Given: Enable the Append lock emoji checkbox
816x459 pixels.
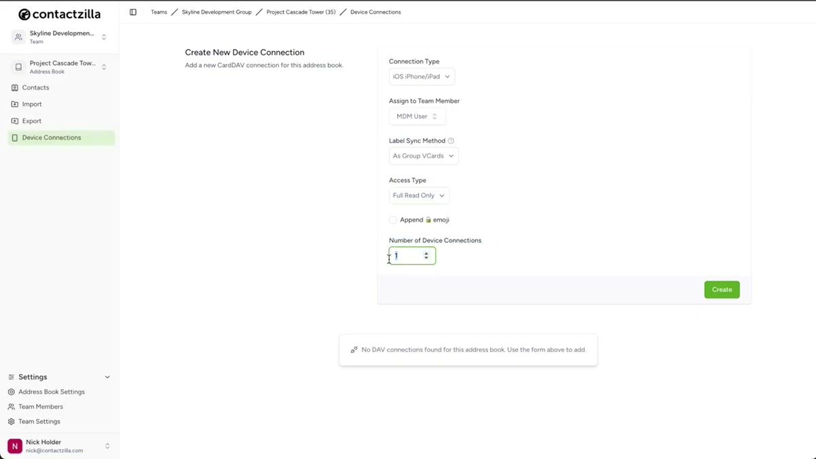Looking at the screenshot, I should click(x=392, y=220).
